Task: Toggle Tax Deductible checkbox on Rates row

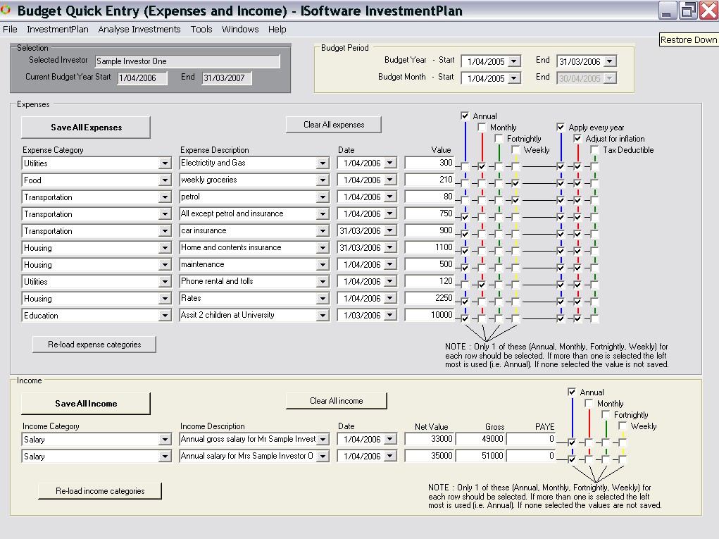Action: click(594, 302)
